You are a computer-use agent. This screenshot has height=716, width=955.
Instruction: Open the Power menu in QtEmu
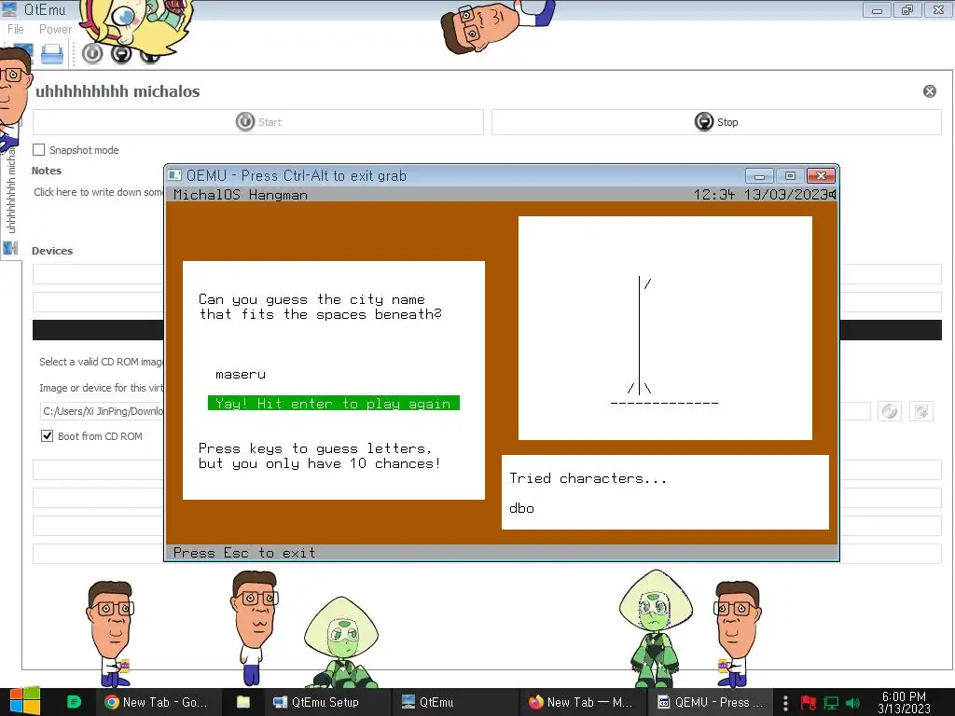pos(55,29)
